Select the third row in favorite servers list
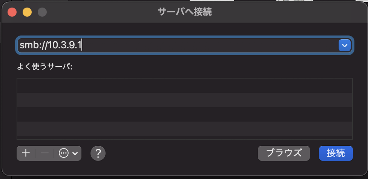Viewport: 368px width, 179px height. coord(185,114)
